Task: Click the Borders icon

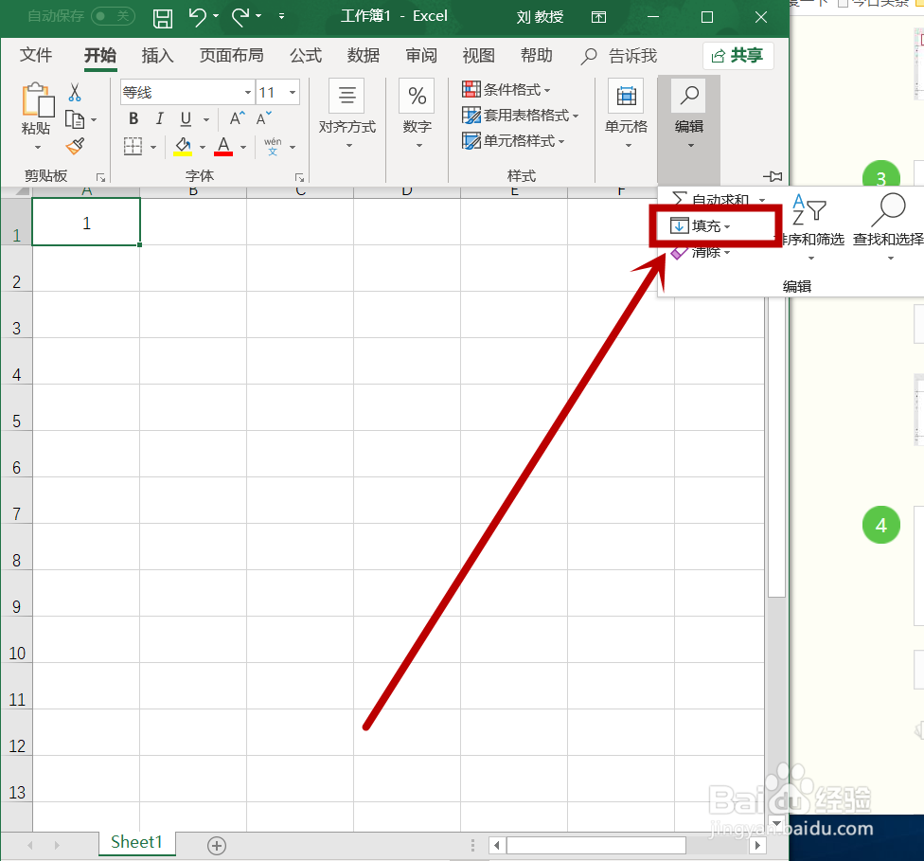Action: pyautogui.click(x=133, y=146)
